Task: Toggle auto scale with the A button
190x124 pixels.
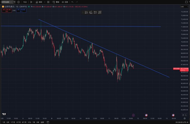Action: click(183, 115)
